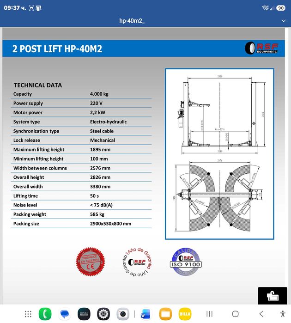
Task: Tap the top view arm-sweep diagram
Action: click(x=219, y=196)
